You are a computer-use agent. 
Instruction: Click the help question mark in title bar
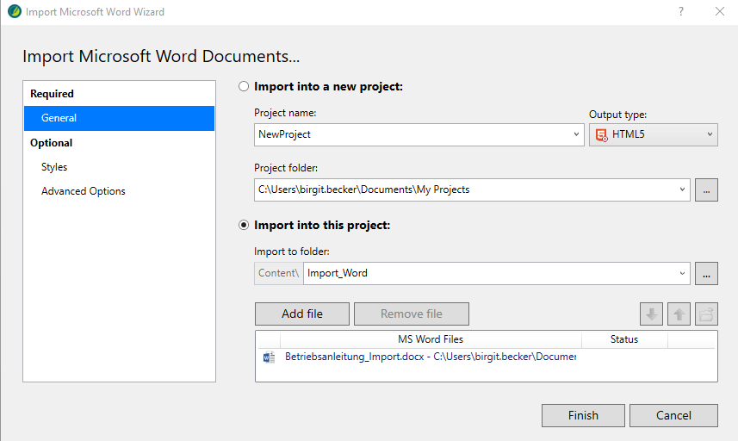tap(681, 12)
